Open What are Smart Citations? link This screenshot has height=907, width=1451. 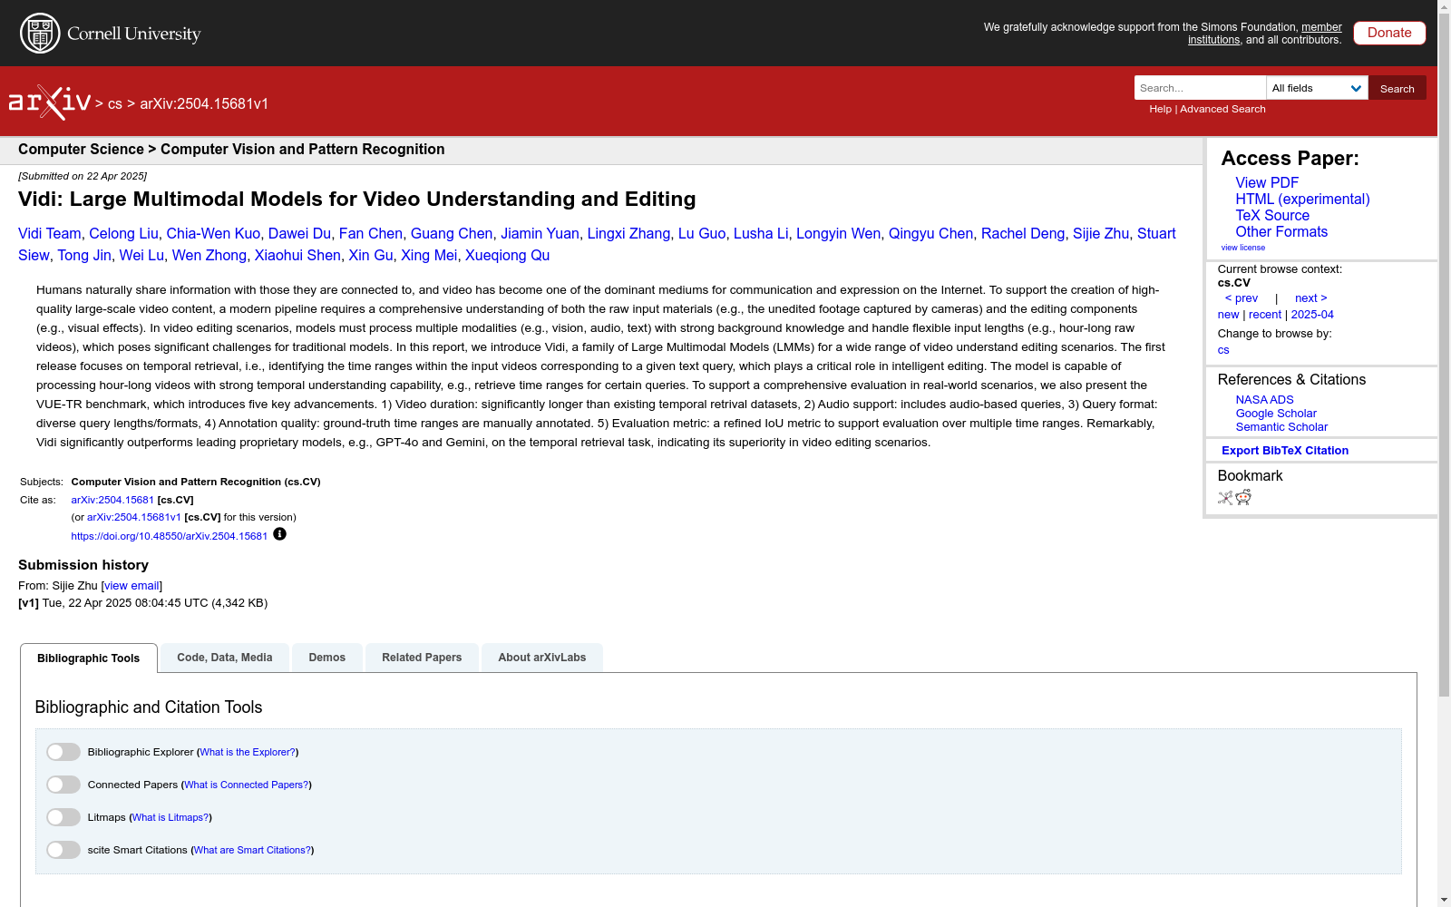[x=252, y=850]
